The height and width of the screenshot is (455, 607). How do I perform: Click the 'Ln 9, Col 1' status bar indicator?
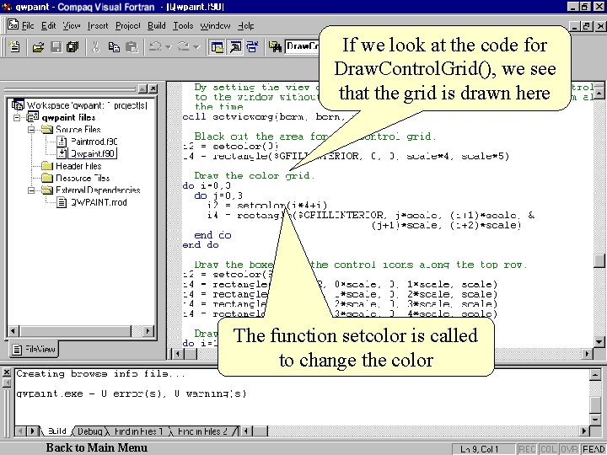point(483,449)
